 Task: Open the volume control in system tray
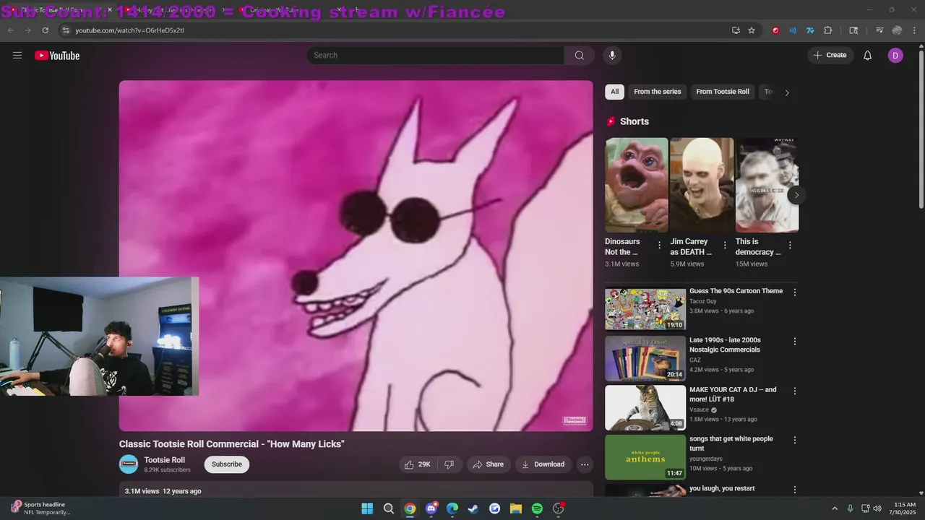tap(877, 508)
